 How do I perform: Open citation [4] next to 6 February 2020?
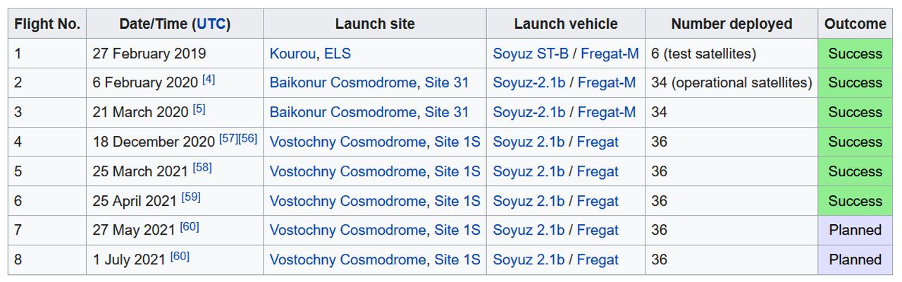tap(209, 79)
